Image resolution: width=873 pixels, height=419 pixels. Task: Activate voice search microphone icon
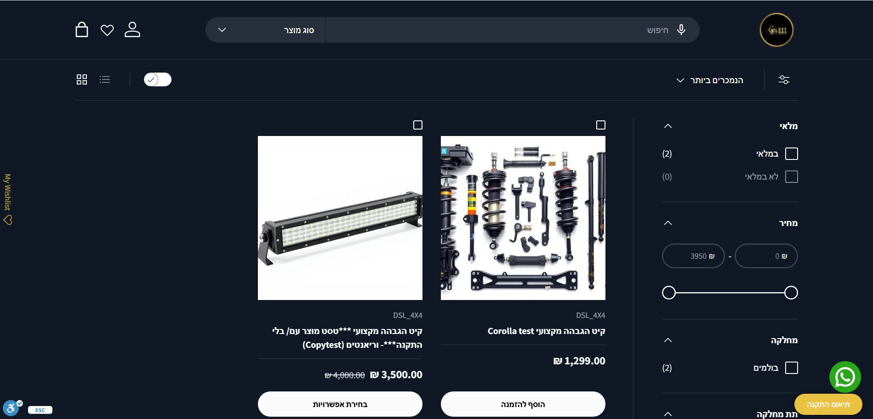click(x=681, y=30)
